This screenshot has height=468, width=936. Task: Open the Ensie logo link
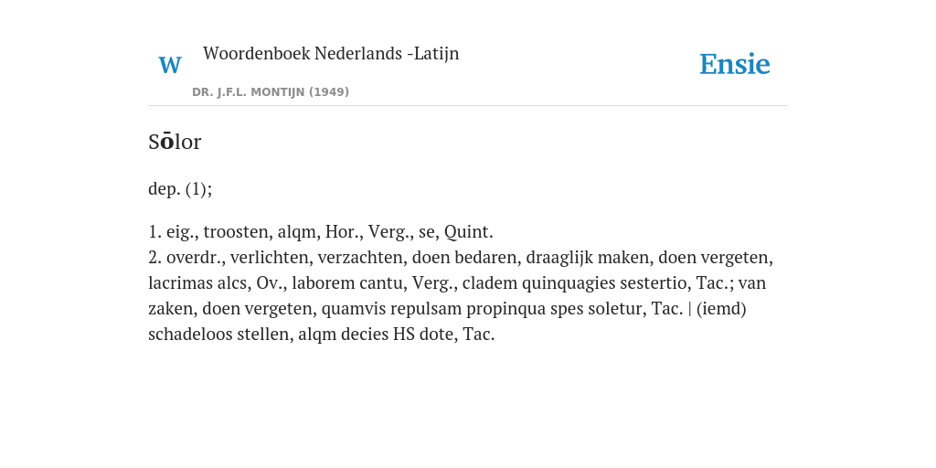pyautogui.click(x=735, y=64)
